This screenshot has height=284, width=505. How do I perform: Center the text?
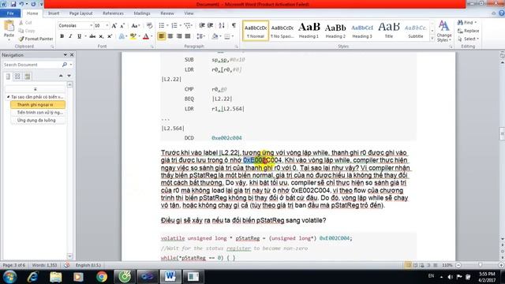(x=170, y=36)
